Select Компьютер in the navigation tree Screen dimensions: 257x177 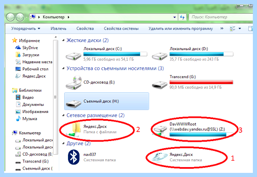click(x=30, y=133)
